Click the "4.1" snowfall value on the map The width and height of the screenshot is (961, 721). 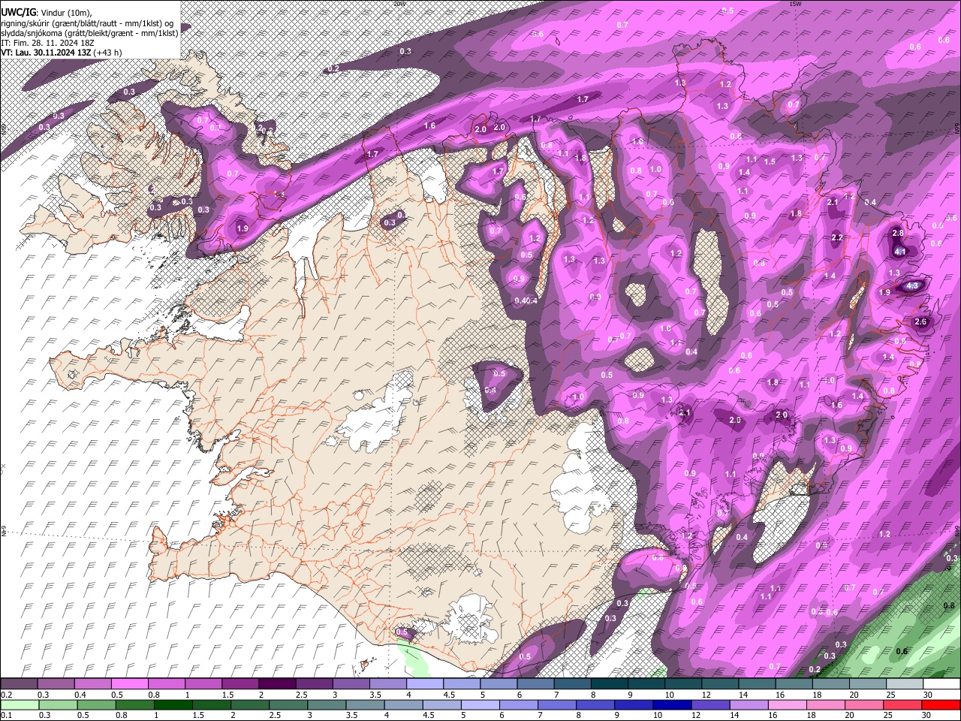(x=901, y=252)
